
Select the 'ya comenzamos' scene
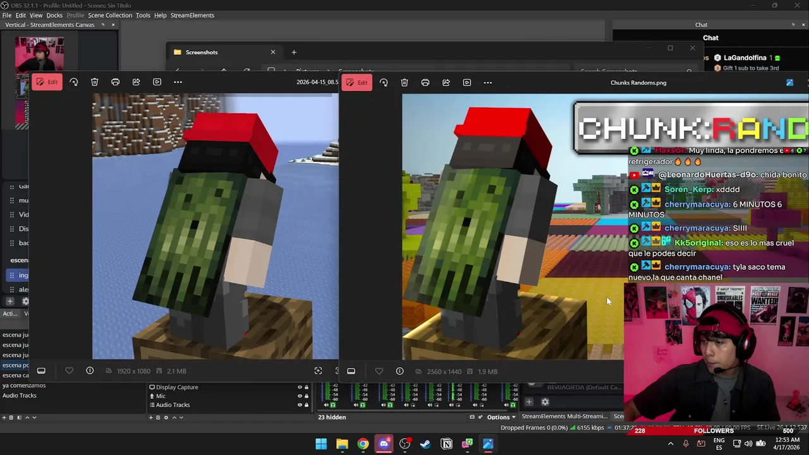point(24,385)
